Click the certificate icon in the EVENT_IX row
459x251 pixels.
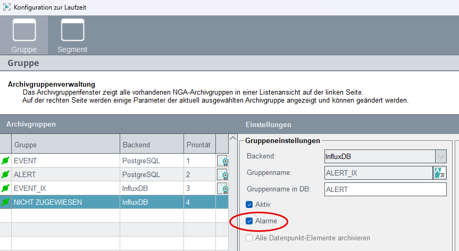pos(222,188)
